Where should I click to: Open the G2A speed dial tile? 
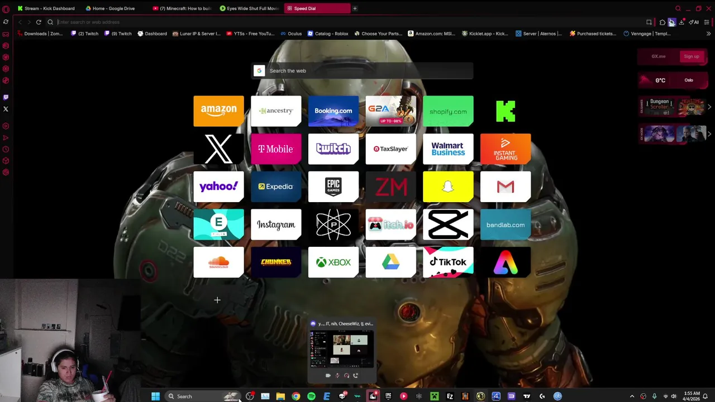391,111
